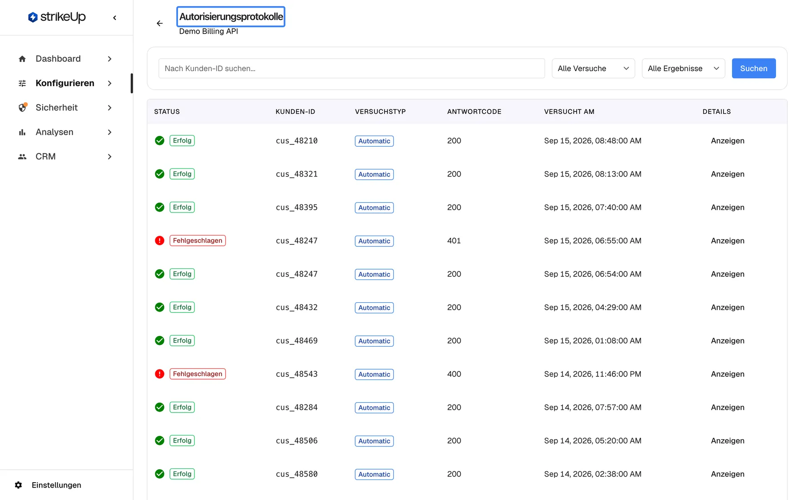Collapse the sidebar with the chevron
Screen dimensions: 801x500
click(x=115, y=18)
